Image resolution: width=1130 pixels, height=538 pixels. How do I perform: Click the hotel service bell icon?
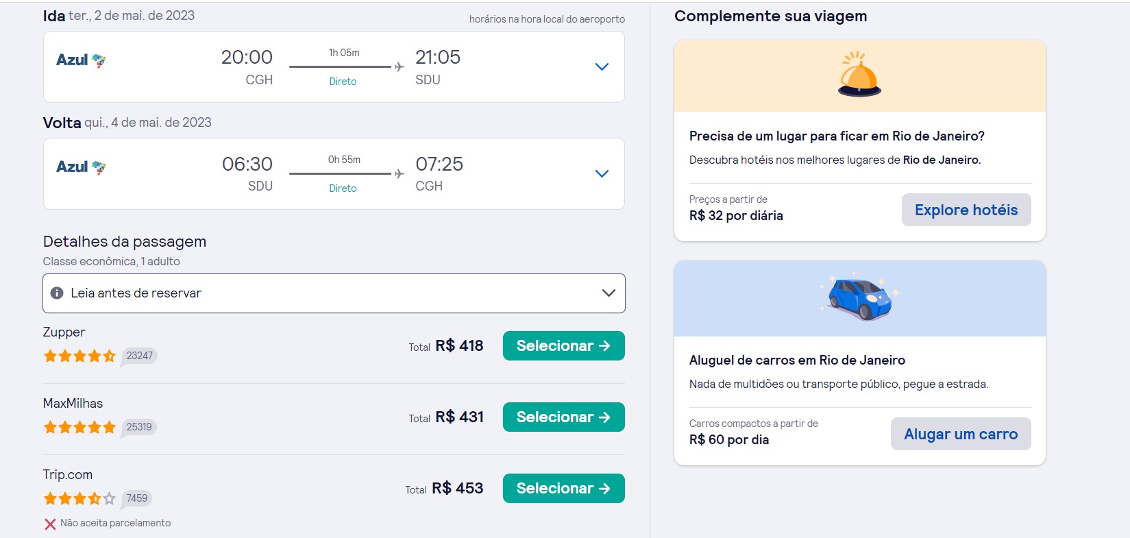point(859,74)
